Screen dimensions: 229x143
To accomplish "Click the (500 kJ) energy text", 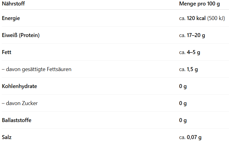I will click(216, 18).
